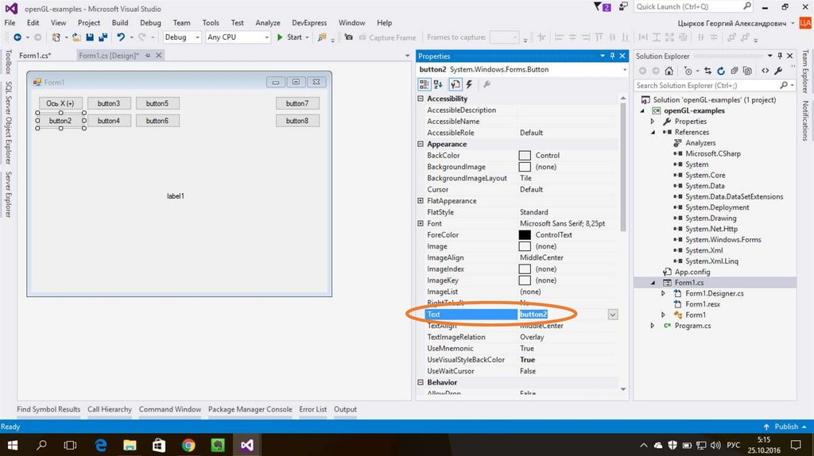Click the ForeColor black color swatch

click(x=525, y=235)
